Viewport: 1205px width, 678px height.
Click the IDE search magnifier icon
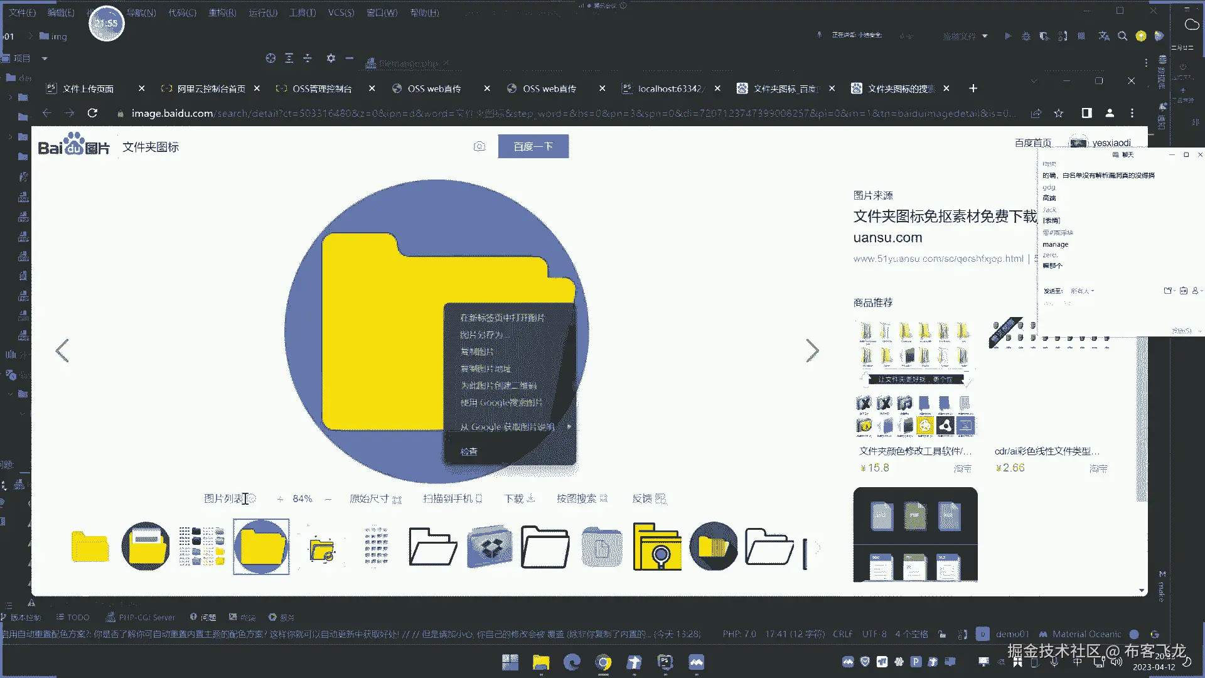tap(1122, 36)
